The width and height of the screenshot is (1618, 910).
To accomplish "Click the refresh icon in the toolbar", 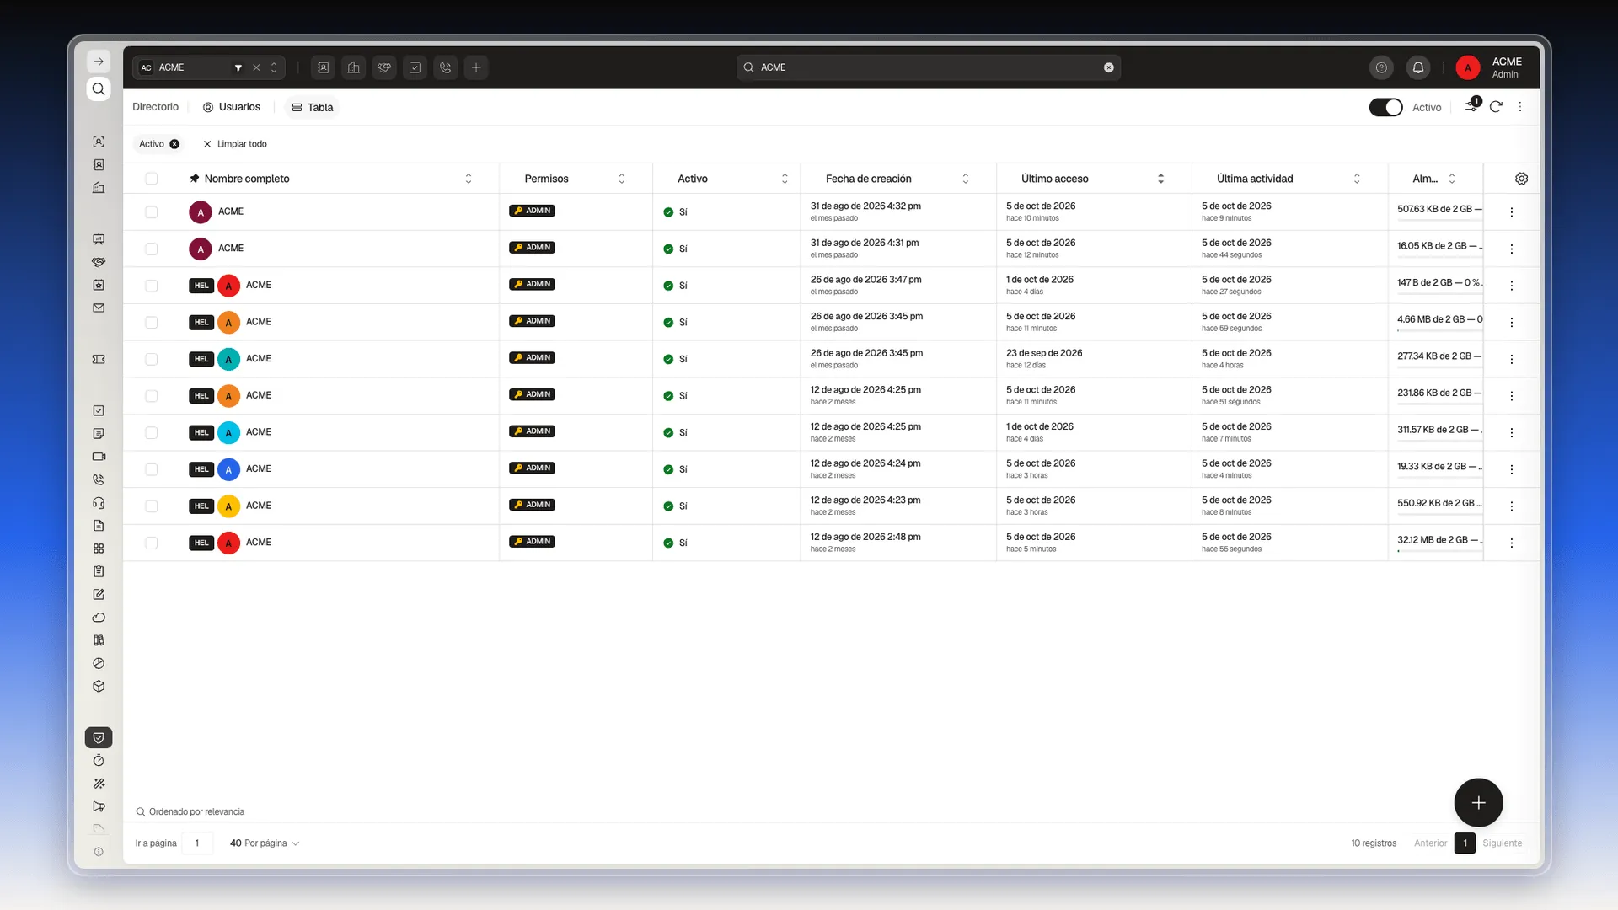I will pos(1496,107).
